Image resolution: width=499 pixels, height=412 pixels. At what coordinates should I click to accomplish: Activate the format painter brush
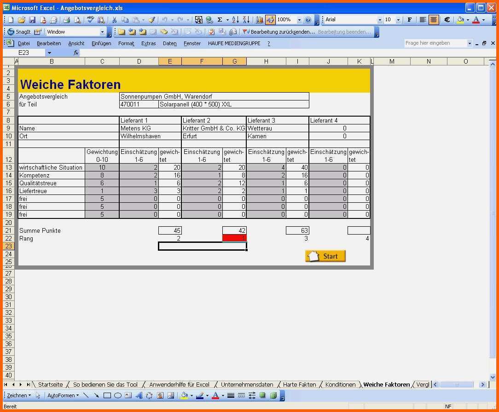point(152,20)
